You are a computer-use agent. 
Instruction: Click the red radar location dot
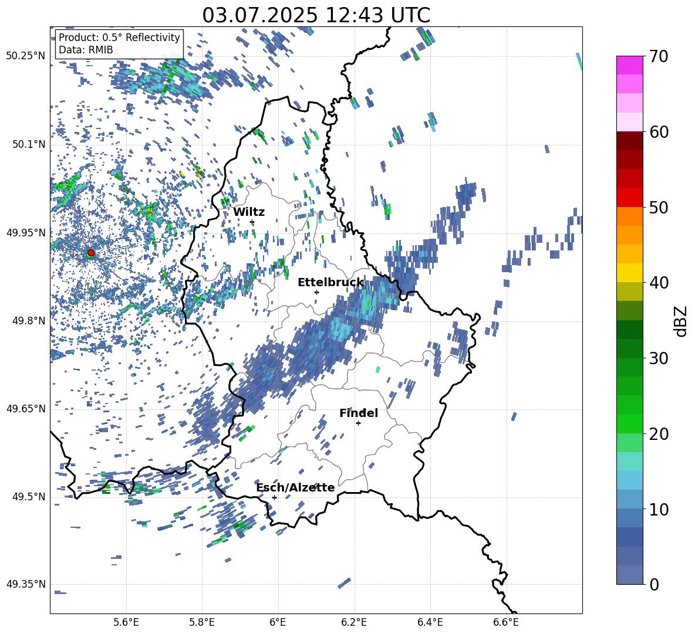(x=91, y=252)
